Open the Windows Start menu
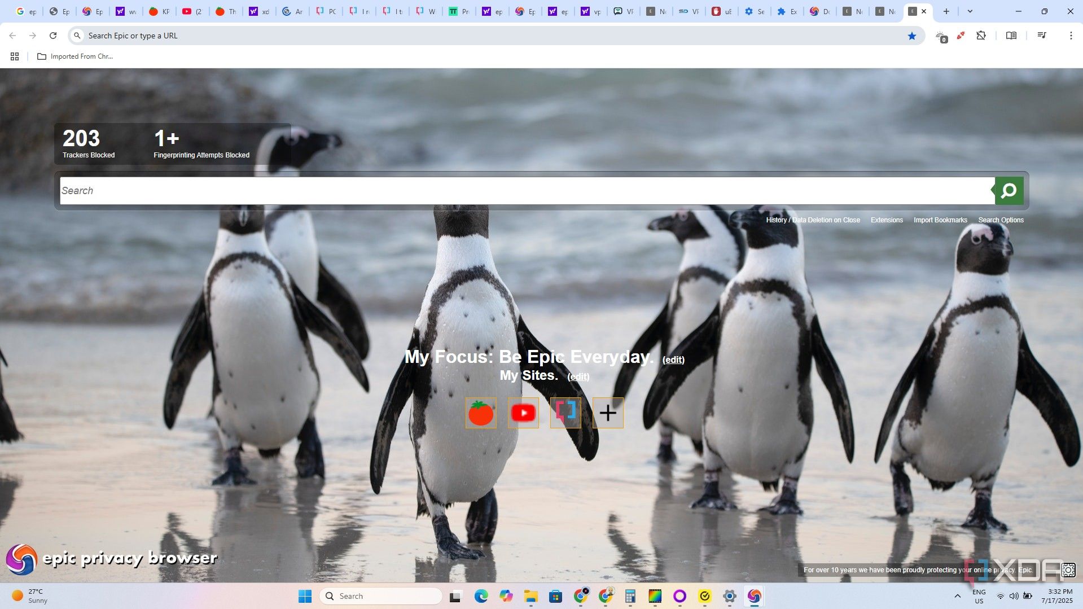The height and width of the screenshot is (609, 1083). [305, 596]
